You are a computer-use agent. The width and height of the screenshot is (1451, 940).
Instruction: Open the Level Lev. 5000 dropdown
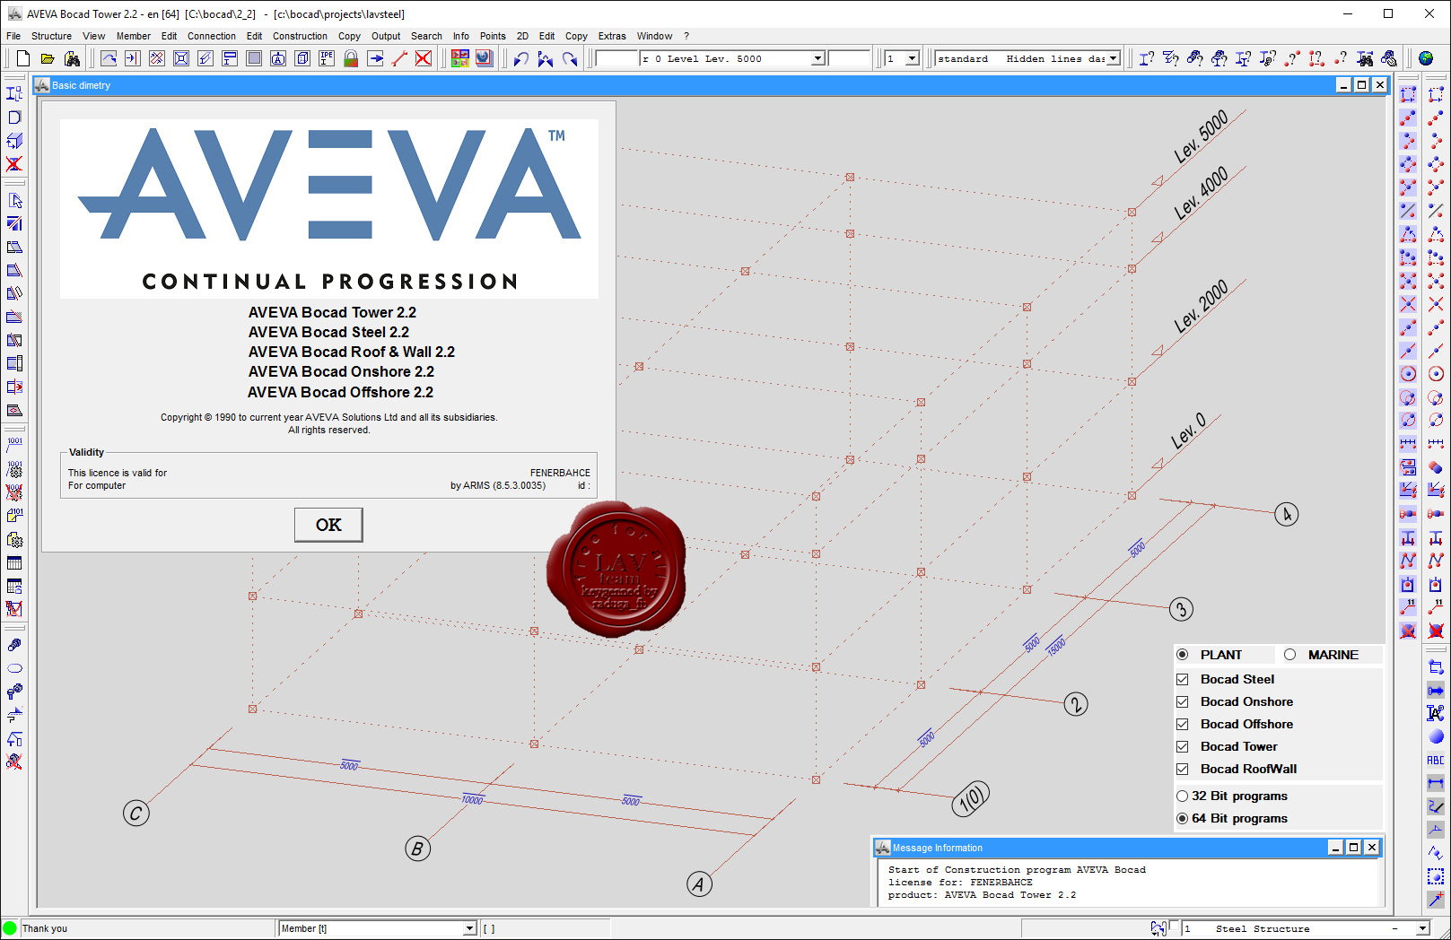[x=818, y=58]
